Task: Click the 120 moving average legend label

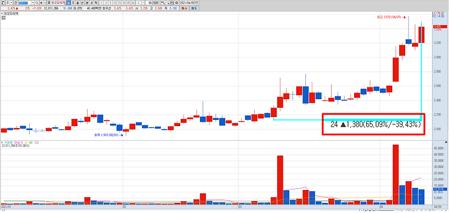Action: coord(36,142)
